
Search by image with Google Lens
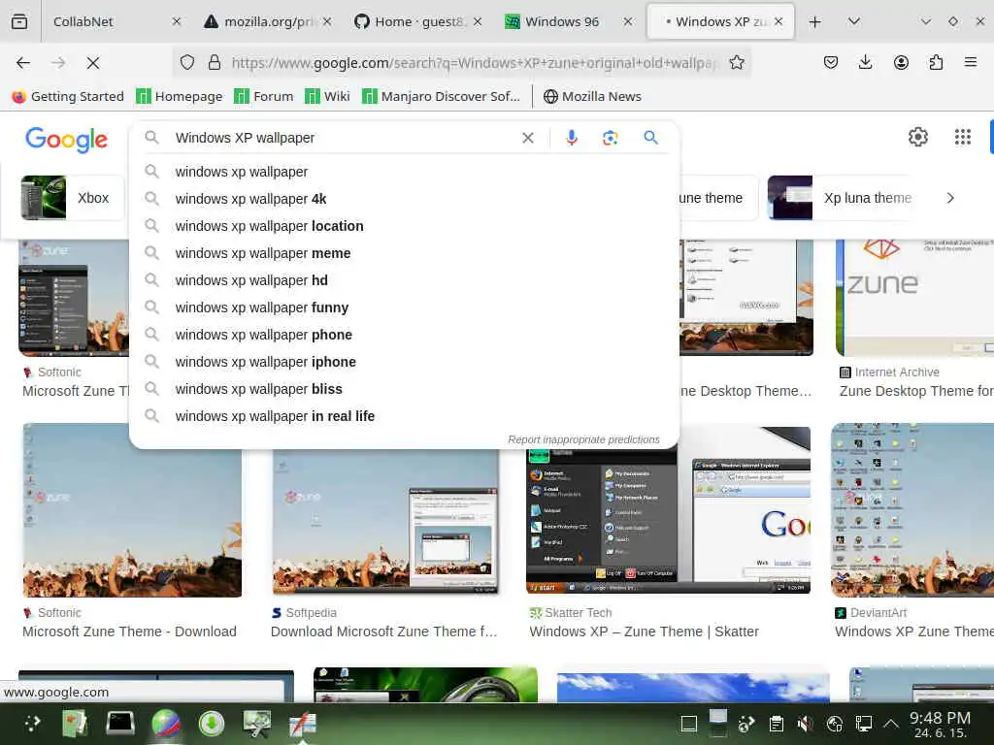point(610,138)
